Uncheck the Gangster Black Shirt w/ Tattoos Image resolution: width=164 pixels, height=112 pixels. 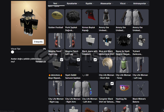click(x=112, y=84)
